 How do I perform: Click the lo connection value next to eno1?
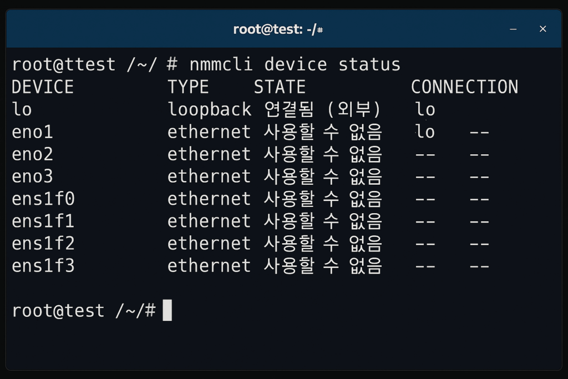coord(425,132)
